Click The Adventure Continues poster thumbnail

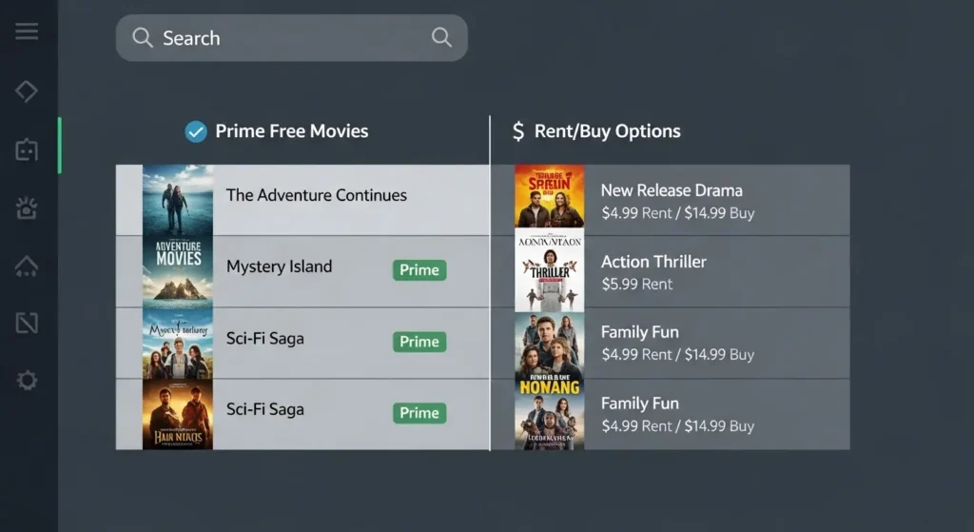click(x=178, y=200)
